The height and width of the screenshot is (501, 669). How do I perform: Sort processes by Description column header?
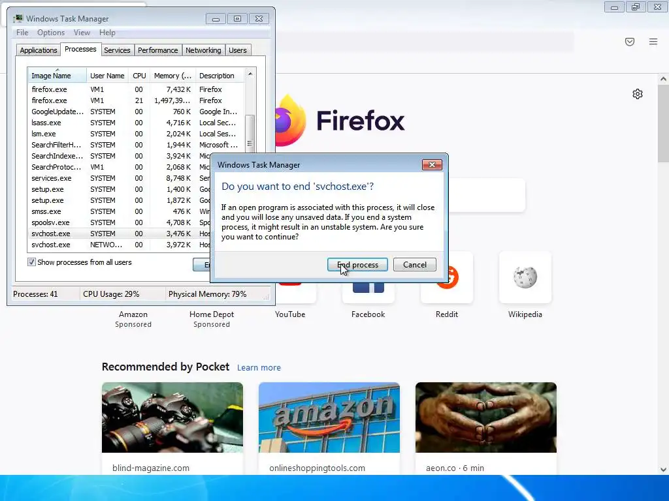click(x=220, y=76)
